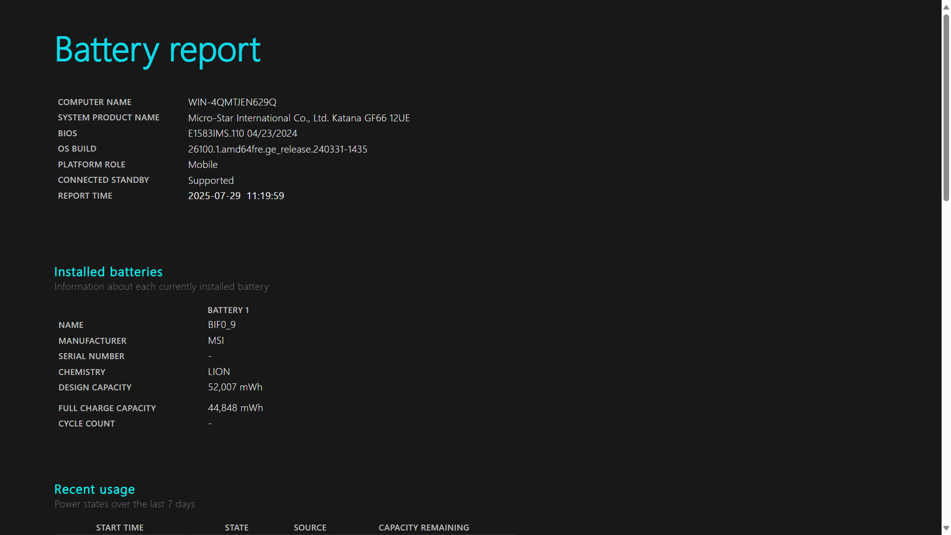Click the 'DESIGN CAPACITY' row label

coord(95,388)
